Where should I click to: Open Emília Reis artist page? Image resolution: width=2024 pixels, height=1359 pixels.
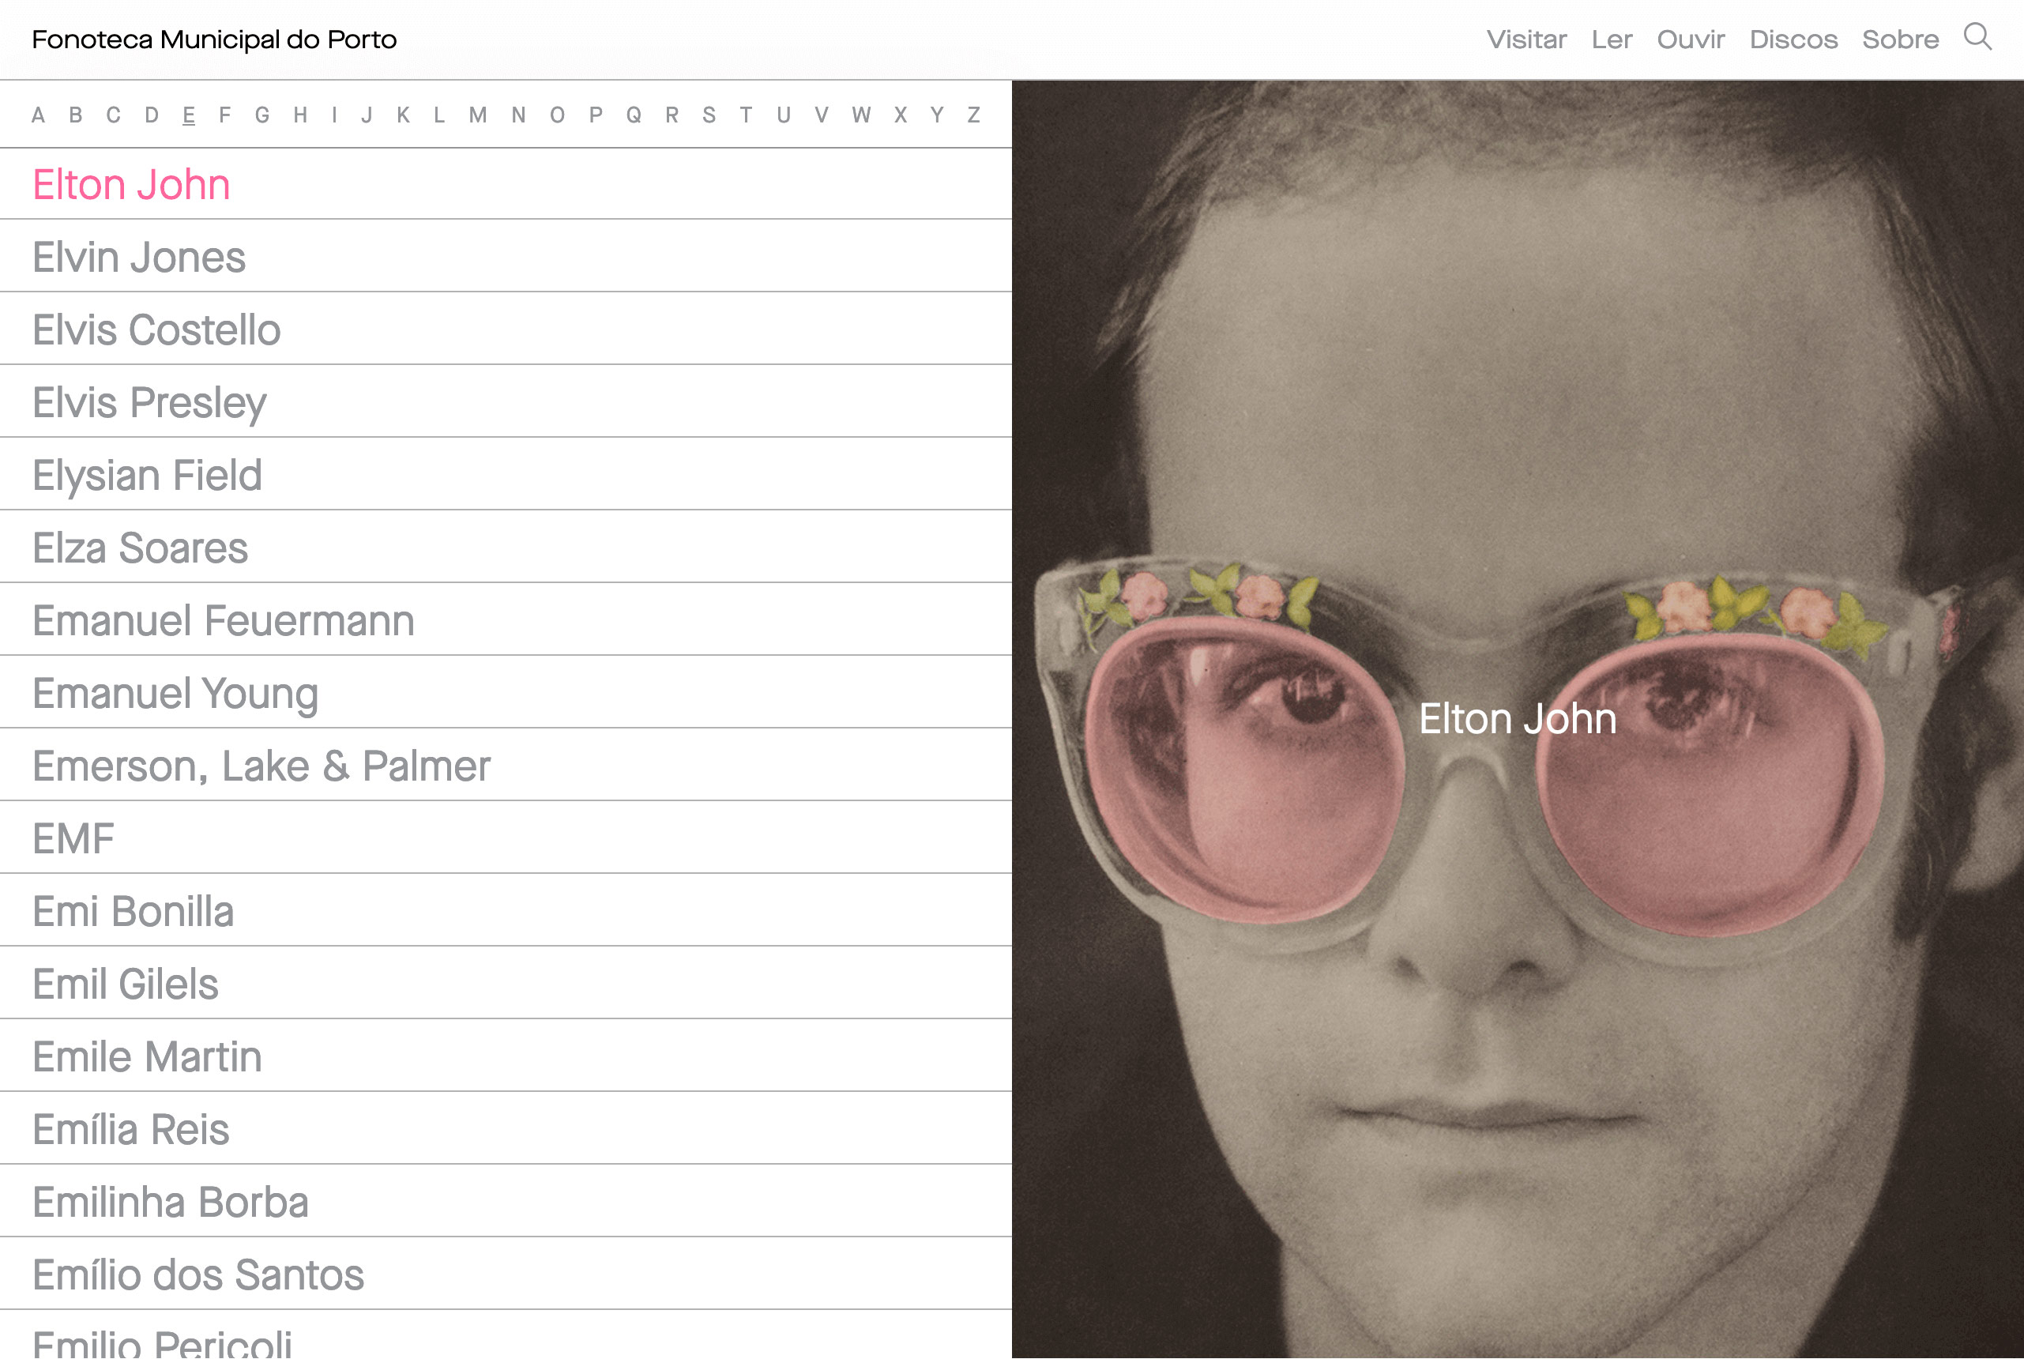506,1130
